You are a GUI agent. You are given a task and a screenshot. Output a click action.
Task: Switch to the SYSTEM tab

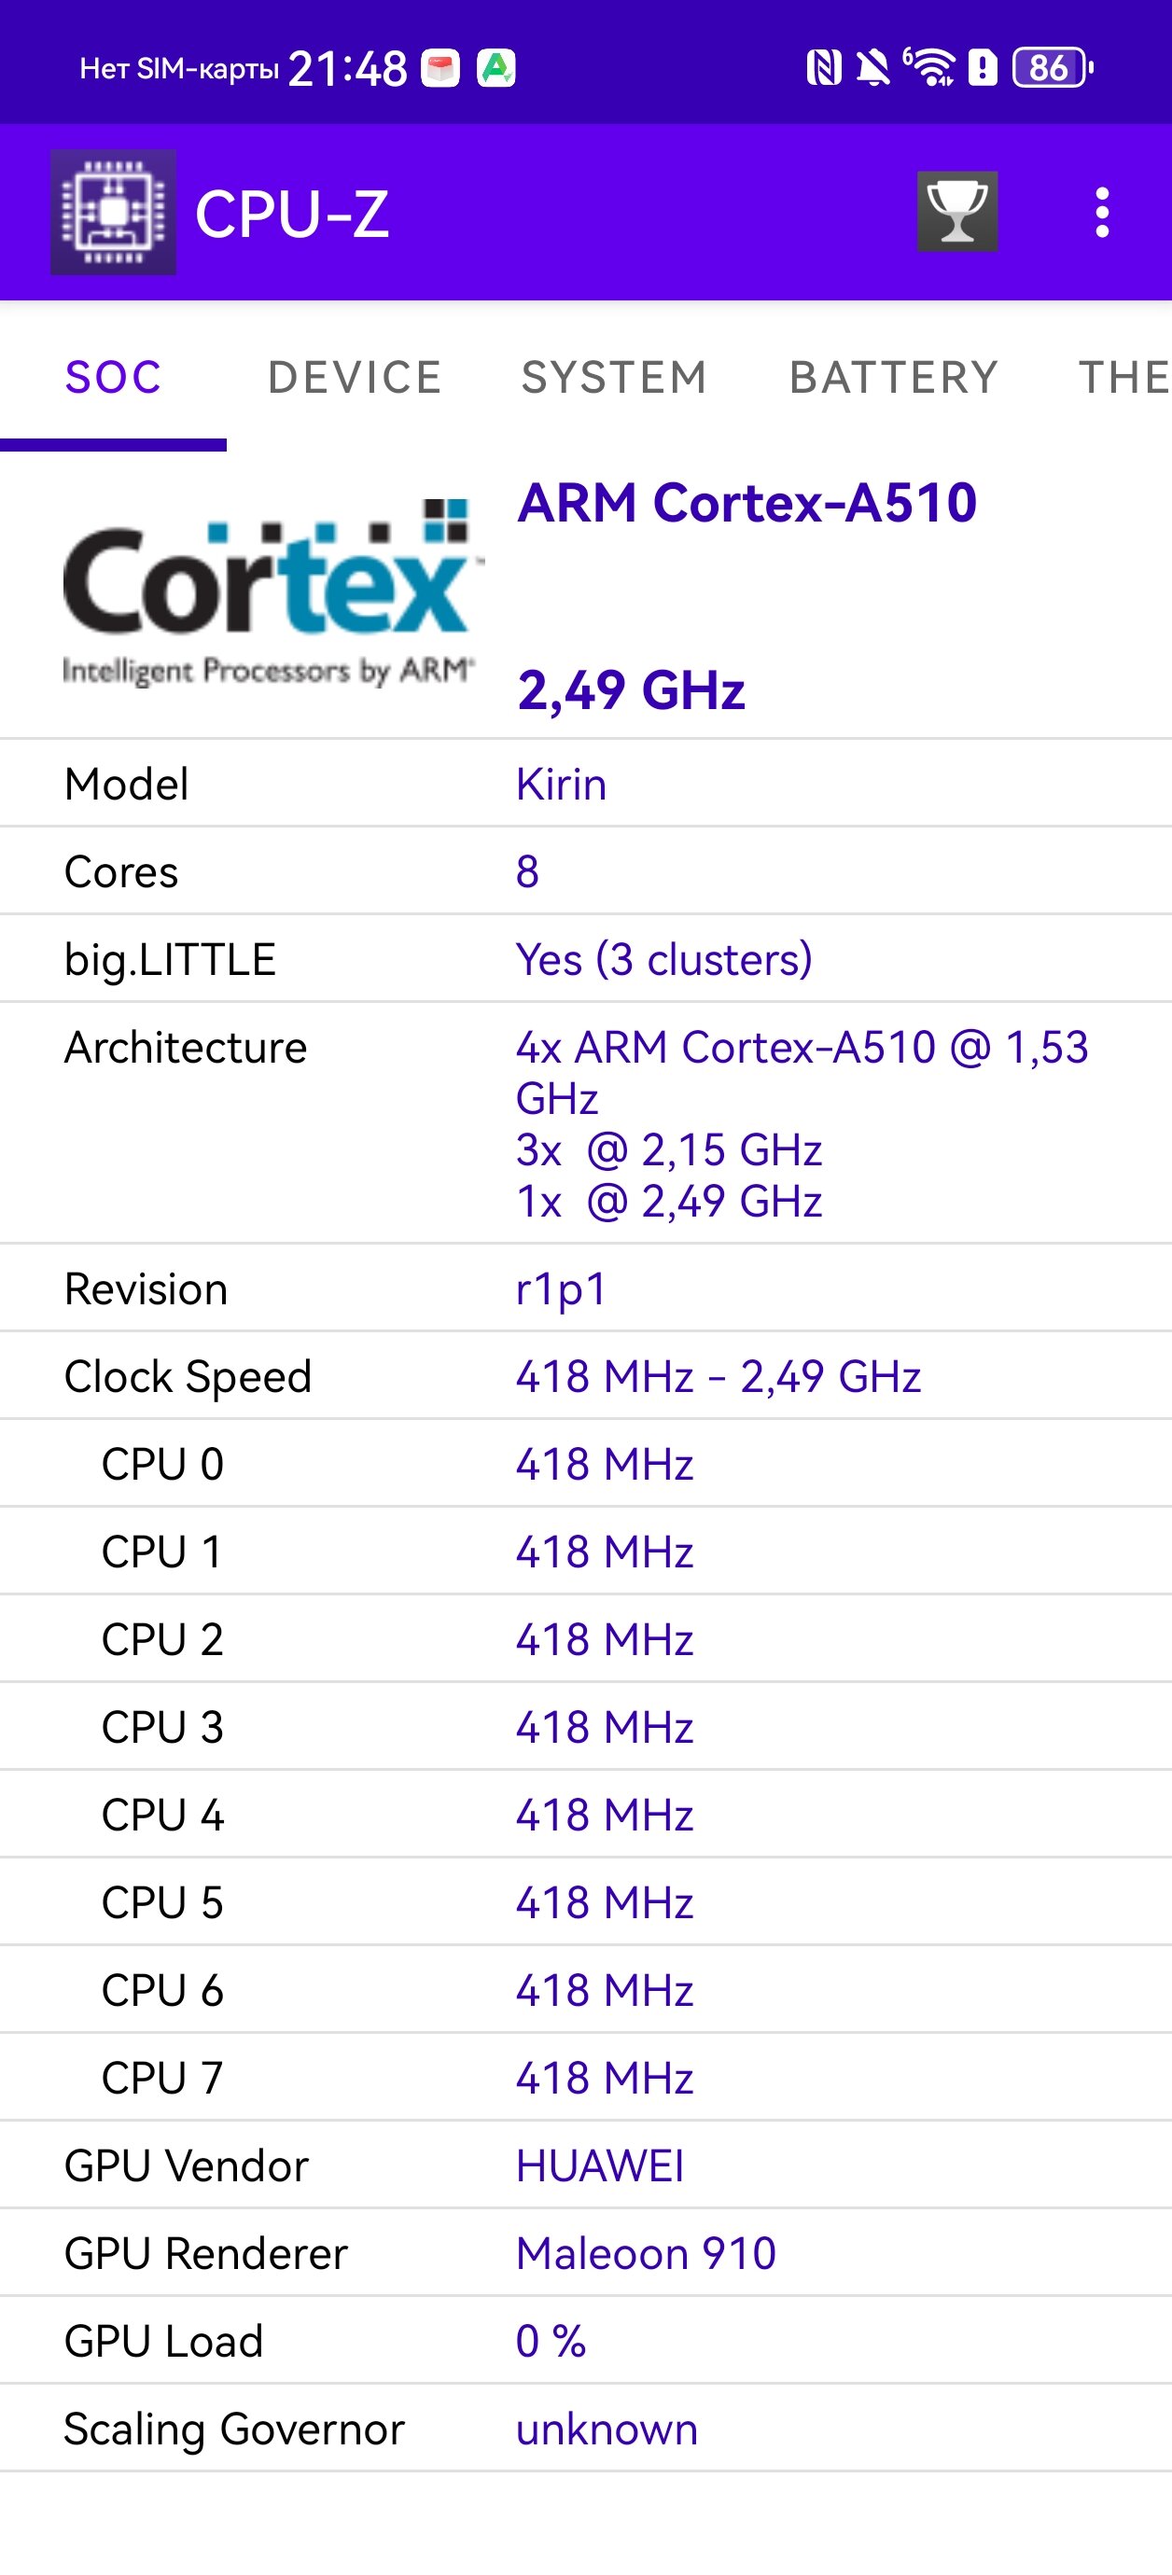tap(614, 377)
